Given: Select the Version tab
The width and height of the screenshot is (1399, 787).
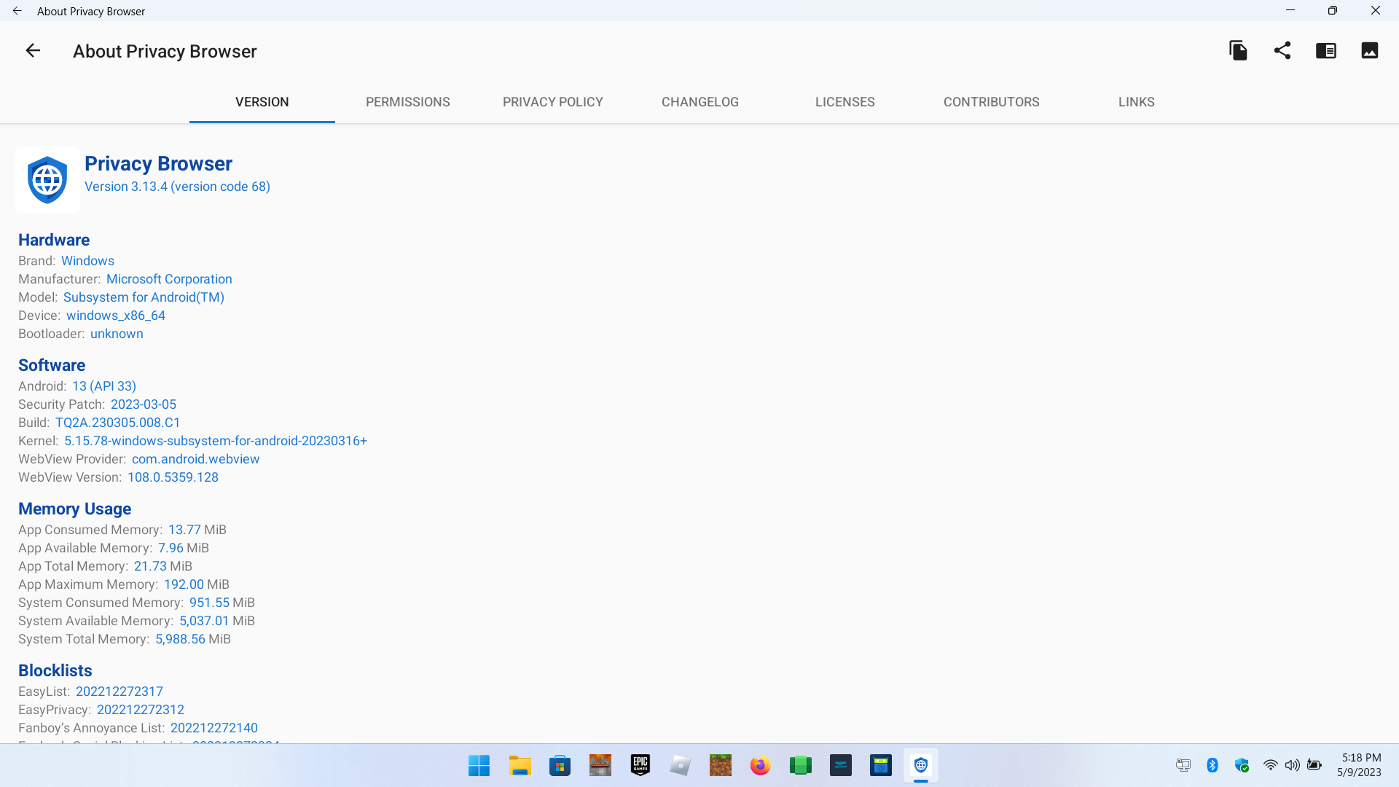Looking at the screenshot, I should click(x=262, y=102).
